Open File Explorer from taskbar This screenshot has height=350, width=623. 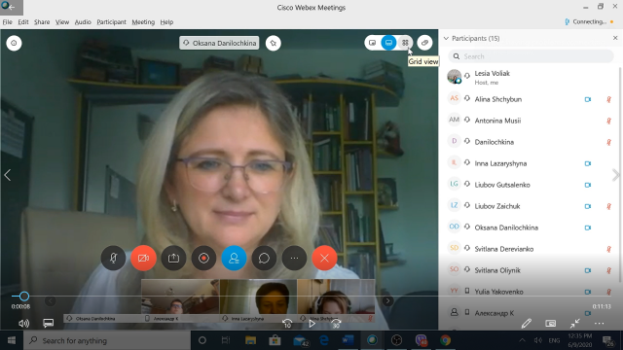(x=250, y=340)
